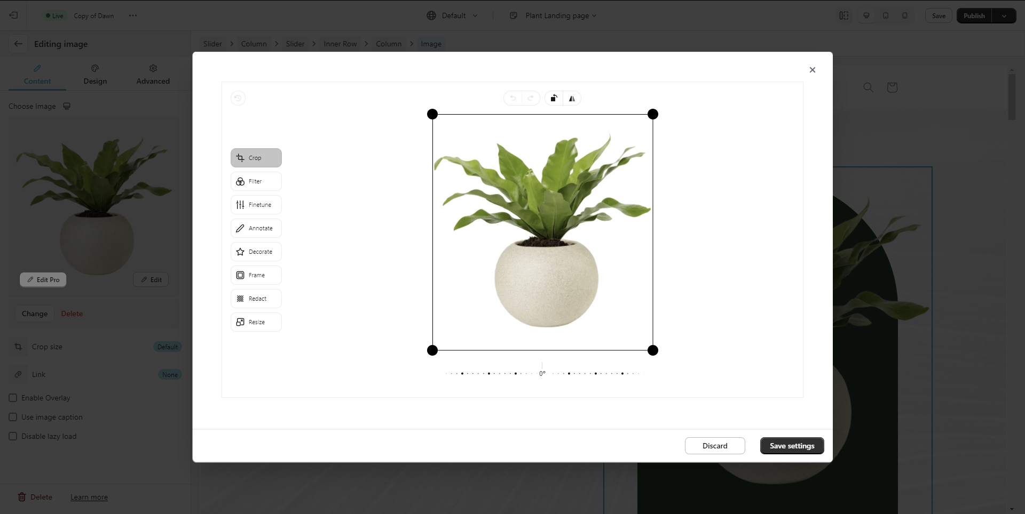This screenshot has width=1025, height=514.
Task: Open the Resize tool
Action: (x=256, y=322)
